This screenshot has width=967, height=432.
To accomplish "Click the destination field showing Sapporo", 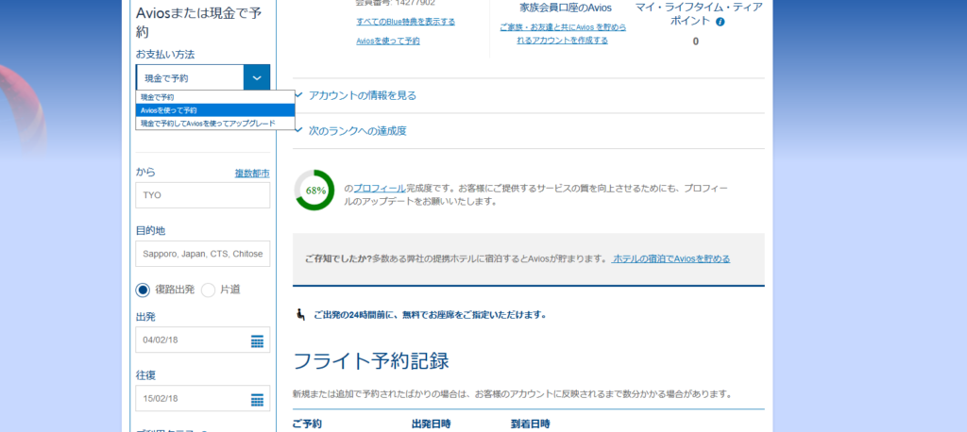I will click(203, 254).
